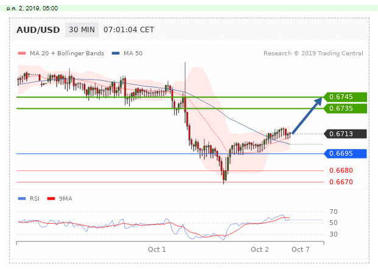Screen dimensions: 378x270
Task: Click Research © 2019 Trading Central credit
Action: click(x=313, y=54)
